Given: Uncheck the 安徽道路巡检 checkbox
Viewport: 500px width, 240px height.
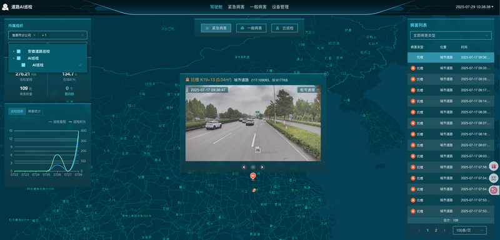Looking at the screenshot, I should coord(19,51).
